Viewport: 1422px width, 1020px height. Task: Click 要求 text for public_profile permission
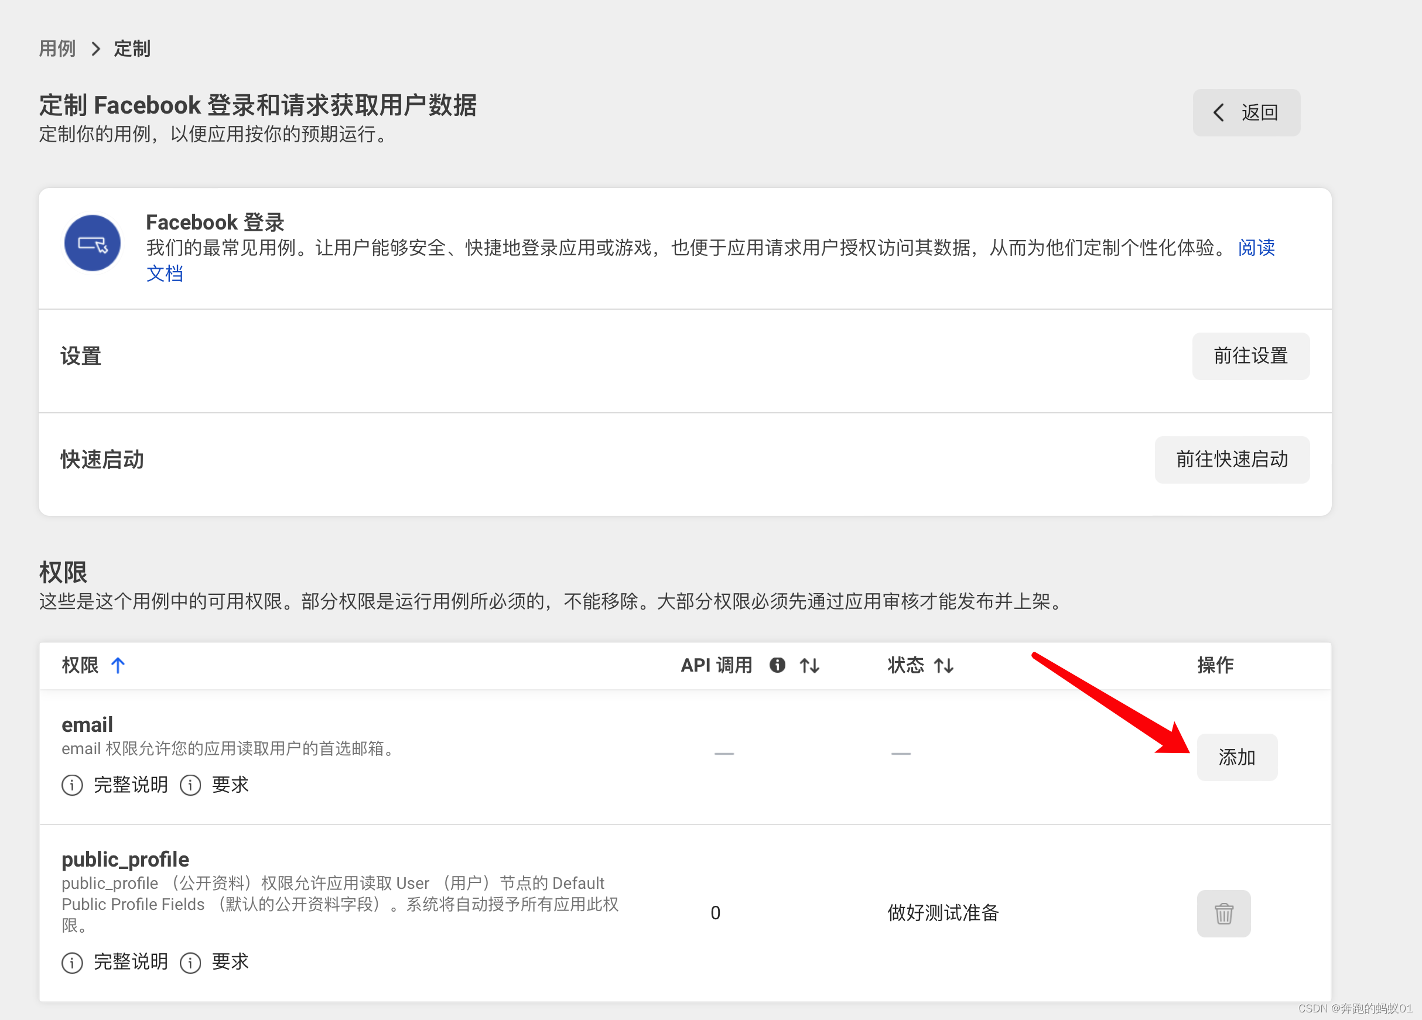tap(230, 962)
